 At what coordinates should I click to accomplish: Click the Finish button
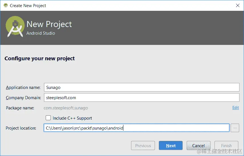click(x=226, y=145)
